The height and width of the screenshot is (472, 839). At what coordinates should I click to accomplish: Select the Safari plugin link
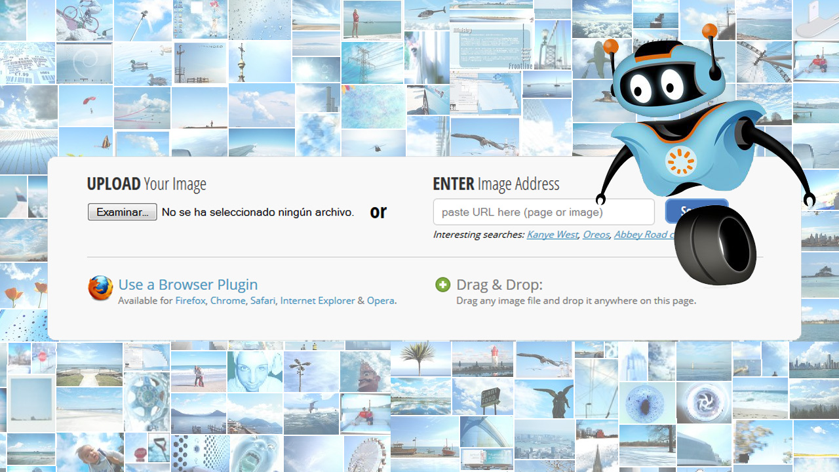262,301
